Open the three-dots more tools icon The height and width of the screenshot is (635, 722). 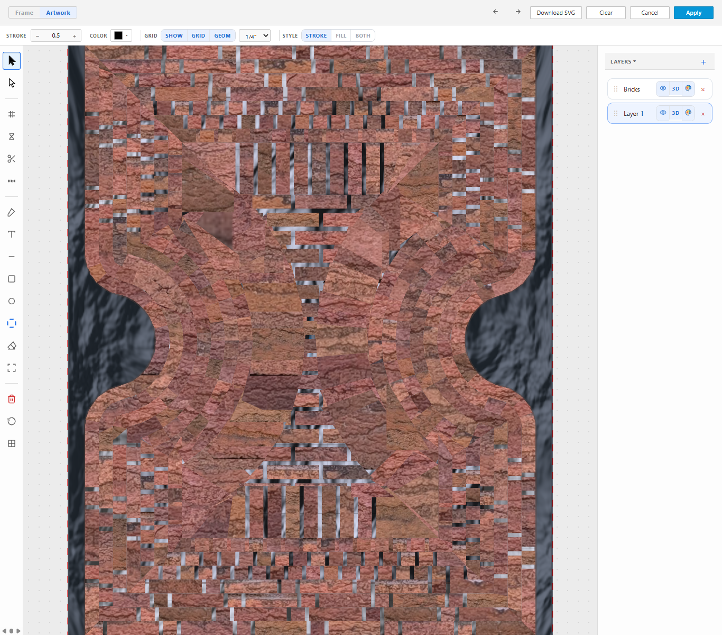coord(12,181)
